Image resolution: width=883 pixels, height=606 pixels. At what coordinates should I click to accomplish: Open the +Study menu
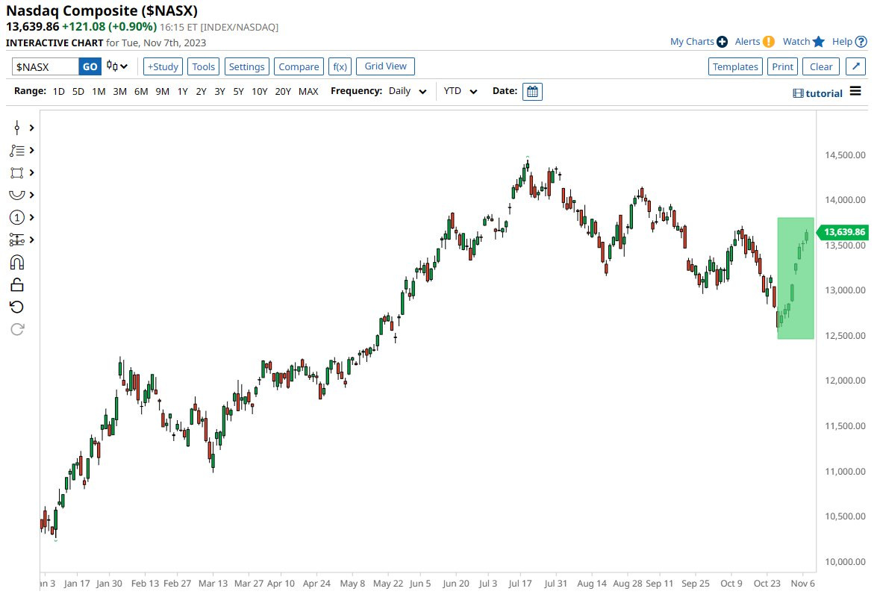163,66
